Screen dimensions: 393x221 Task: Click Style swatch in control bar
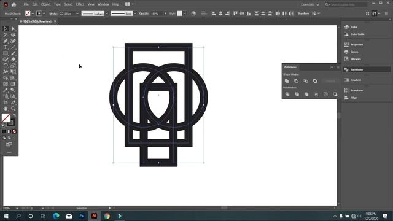[x=180, y=14]
